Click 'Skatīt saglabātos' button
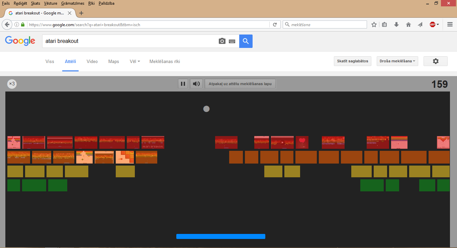 [x=353, y=61]
